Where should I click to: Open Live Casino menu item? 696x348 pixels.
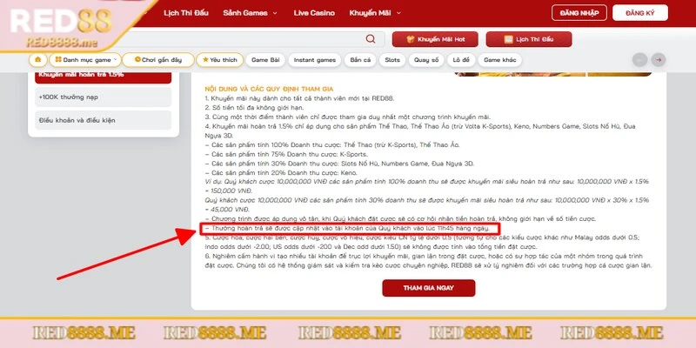[x=314, y=13]
